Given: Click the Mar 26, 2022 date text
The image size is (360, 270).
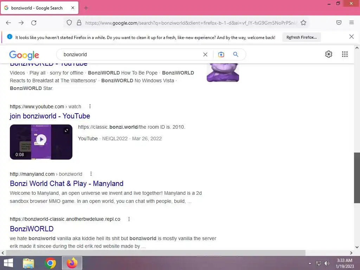Looking at the screenshot, I should (147, 139).
